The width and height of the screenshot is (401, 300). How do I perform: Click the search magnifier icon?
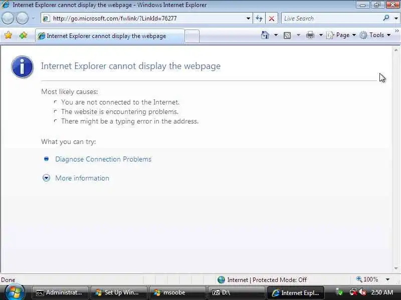point(386,18)
